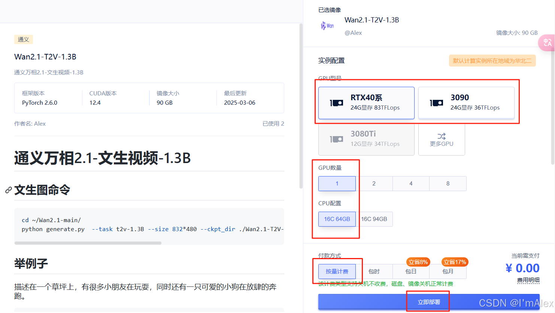555x313 pixels.
Task: Select the 按量计费 billing option
Action: pyautogui.click(x=337, y=271)
